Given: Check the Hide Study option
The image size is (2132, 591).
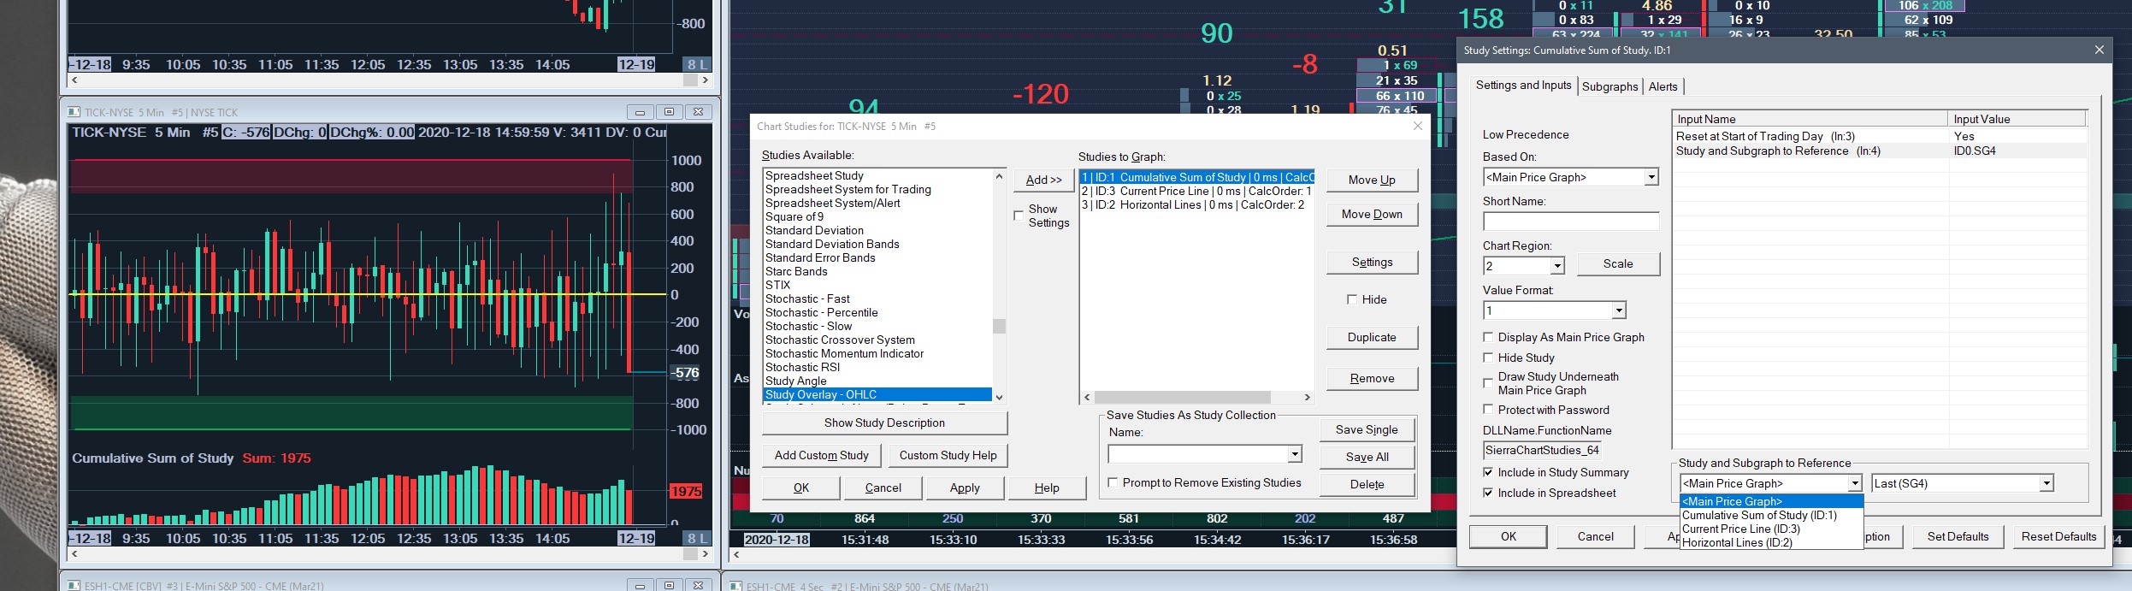Looking at the screenshot, I should click(x=1488, y=358).
